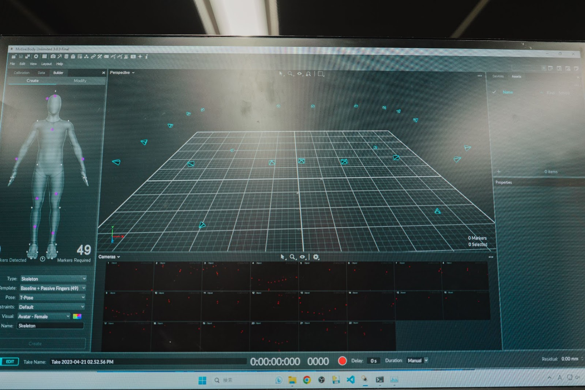Image resolution: width=585 pixels, height=390 pixels.
Task: Click the graph 1 icon in the toolbar
Action: (113, 56)
